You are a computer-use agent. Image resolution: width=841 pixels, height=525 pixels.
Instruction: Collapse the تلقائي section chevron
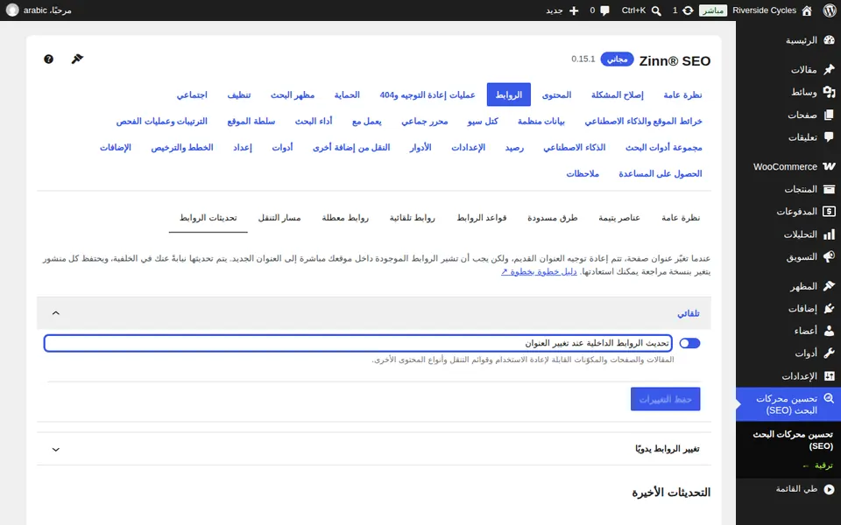click(56, 313)
